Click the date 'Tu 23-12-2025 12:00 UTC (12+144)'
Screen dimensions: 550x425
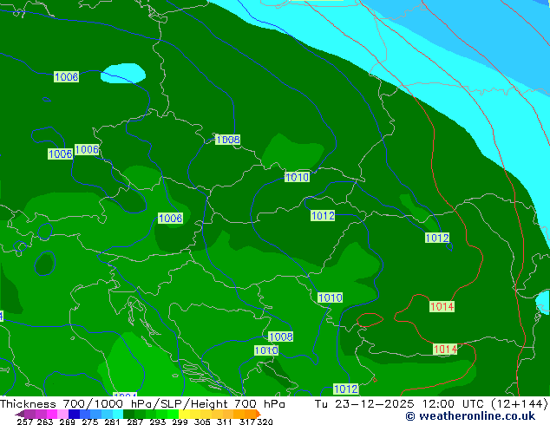click(431, 404)
